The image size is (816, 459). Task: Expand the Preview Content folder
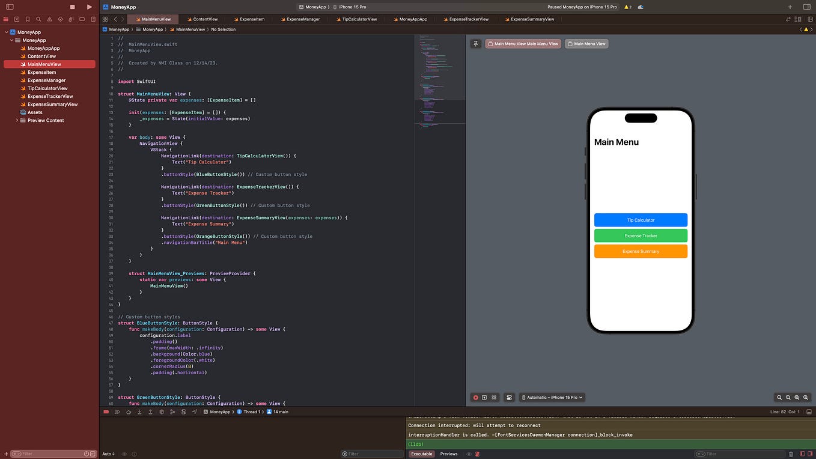[17, 120]
